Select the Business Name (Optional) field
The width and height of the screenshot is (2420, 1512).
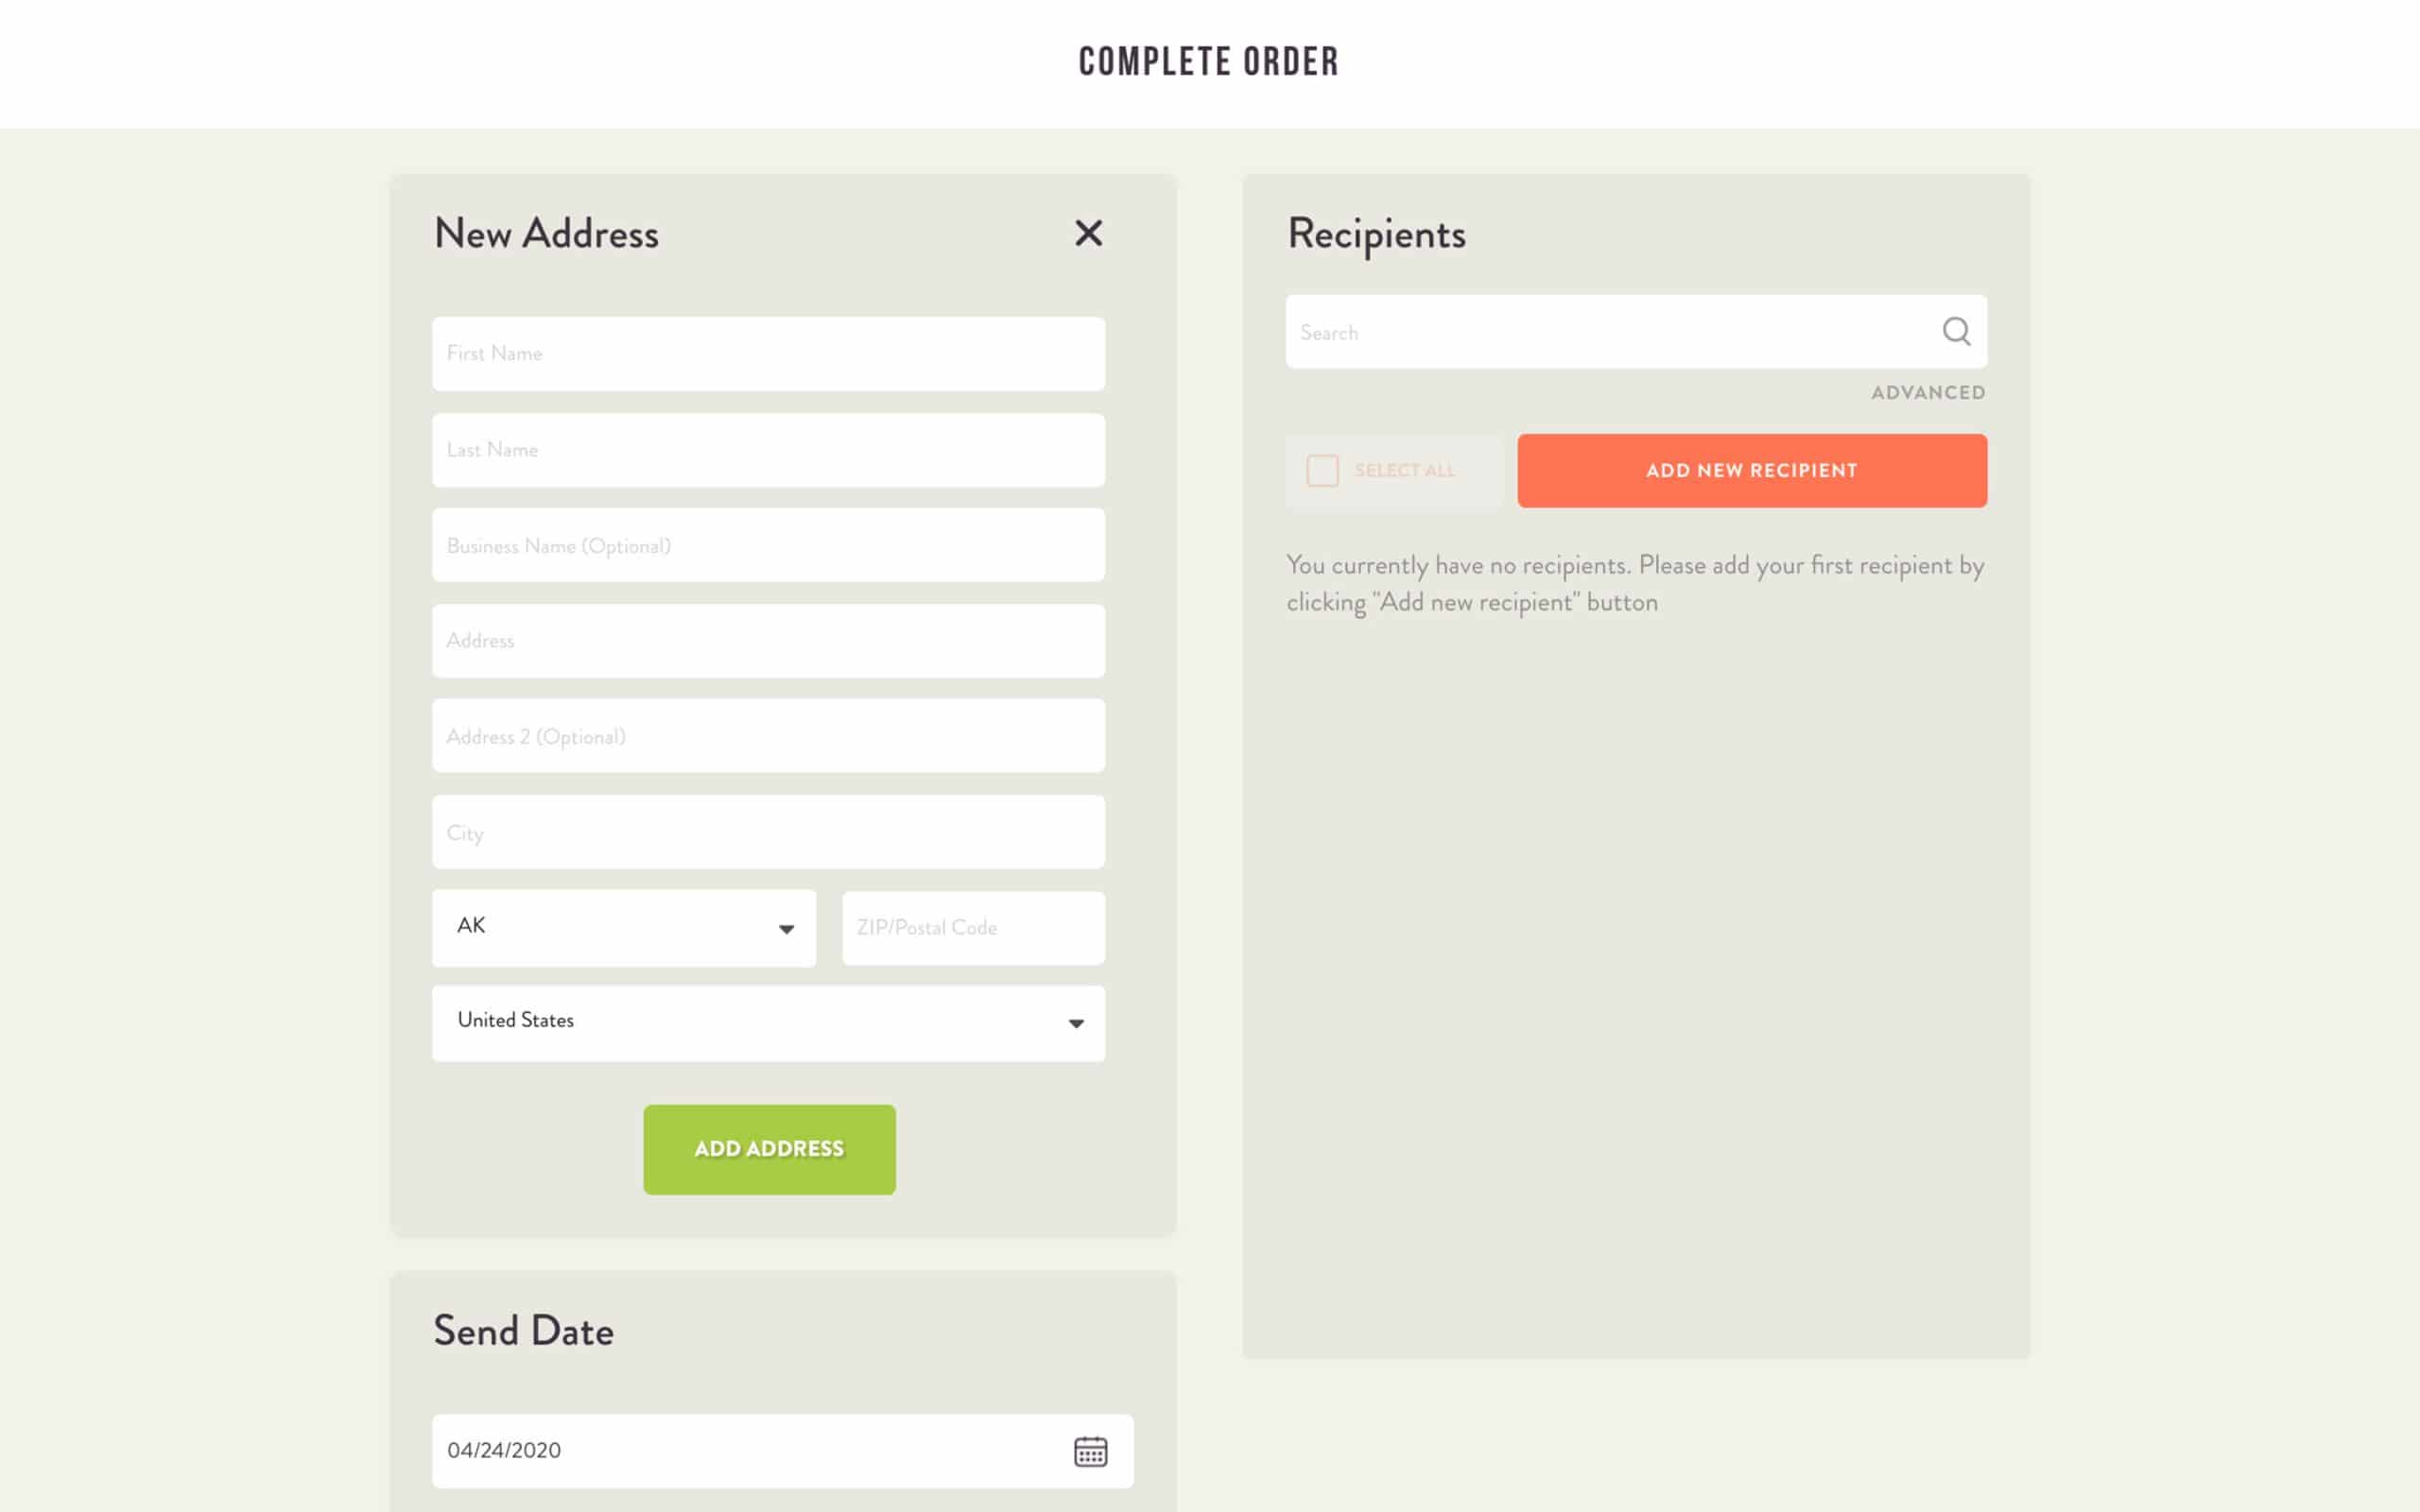click(x=767, y=546)
